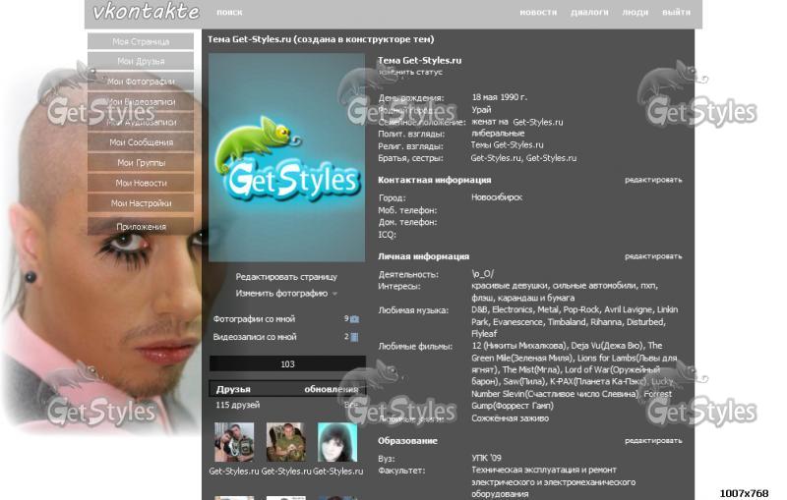
Task: Edit Образование via редактировать
Action: coord(653,441)
